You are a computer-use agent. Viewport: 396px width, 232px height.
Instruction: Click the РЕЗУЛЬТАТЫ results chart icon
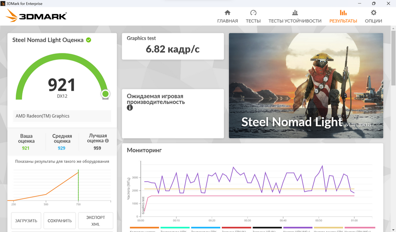[x=343, y=13]
